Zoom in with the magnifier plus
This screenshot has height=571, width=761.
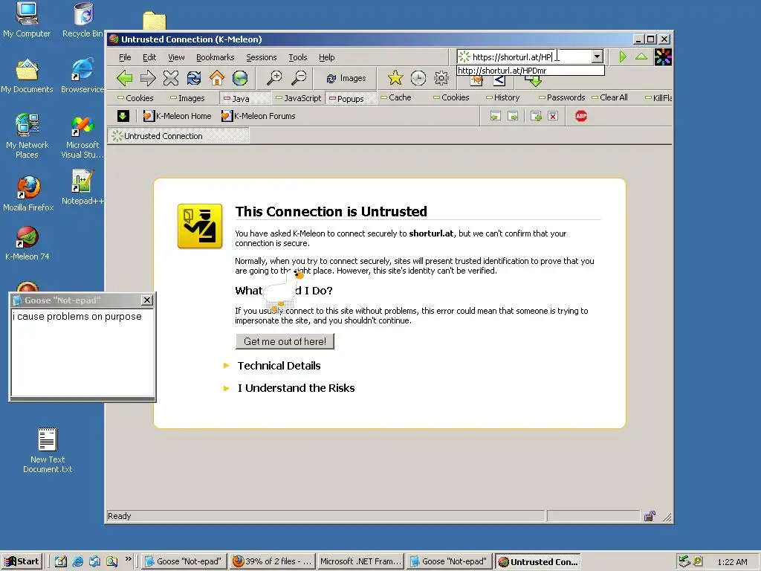pyautogui.click(x=275, y=77)
